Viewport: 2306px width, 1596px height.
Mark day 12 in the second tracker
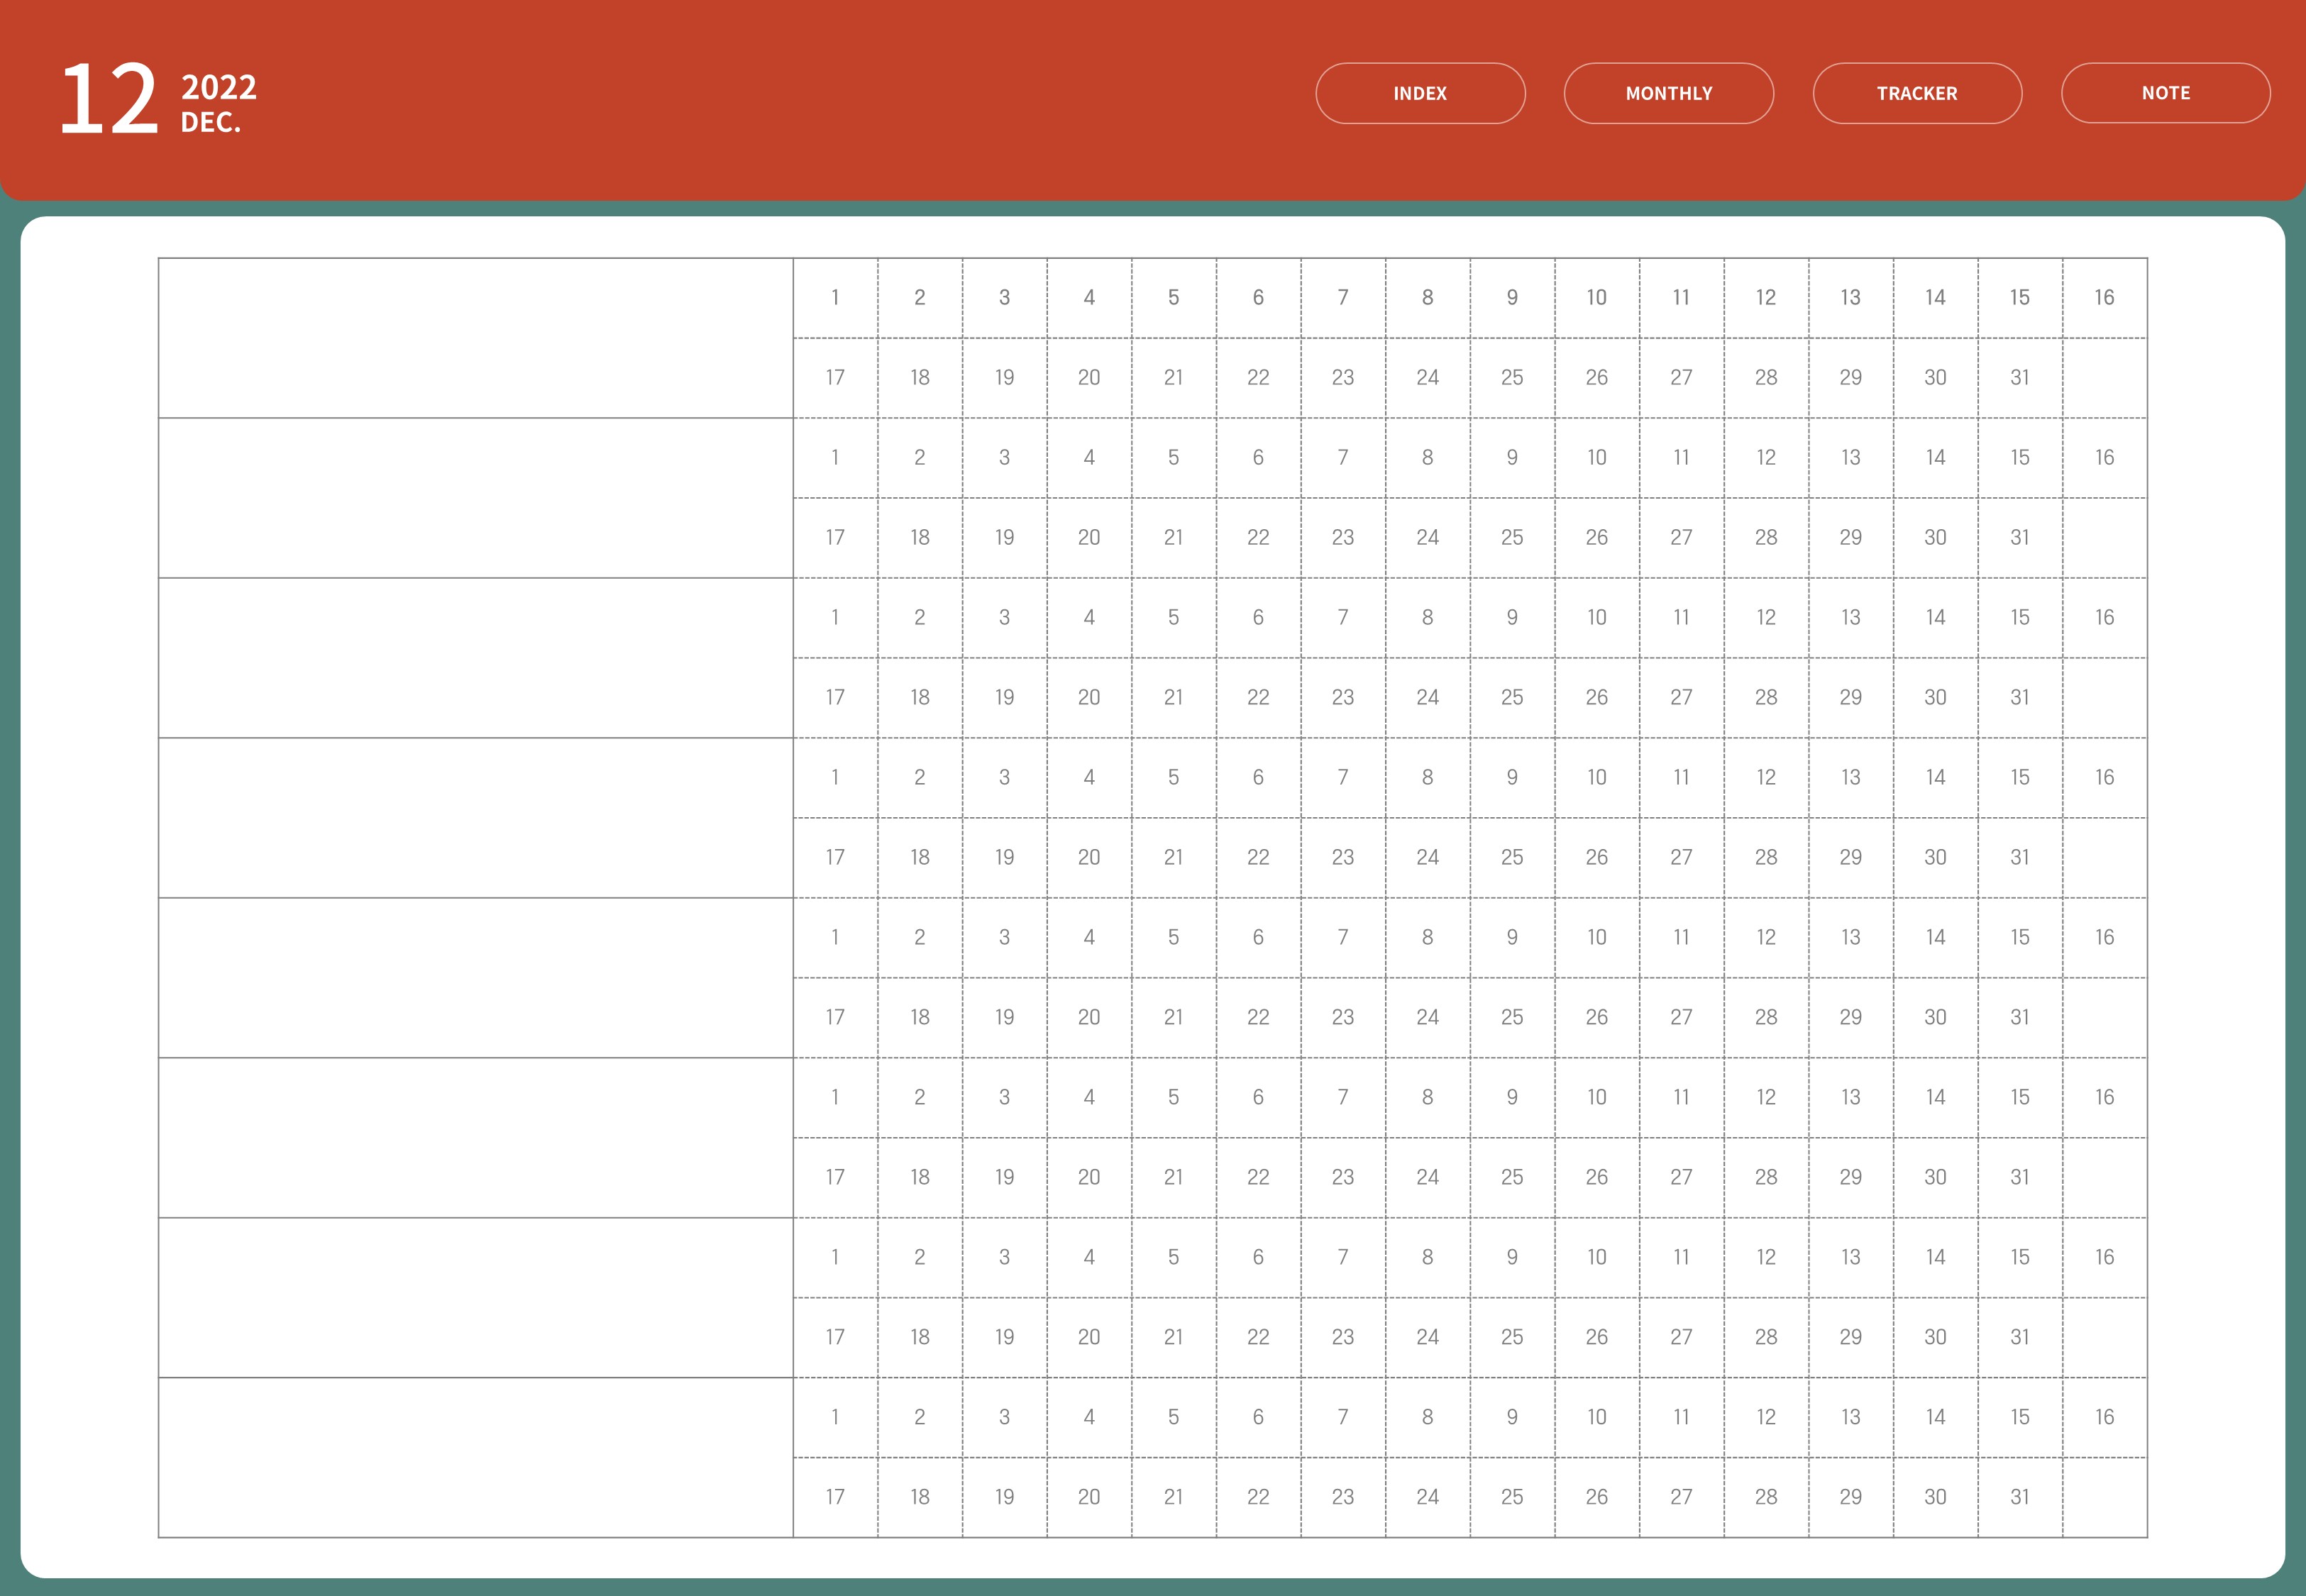pyautogui.click(x=1766, y=458)
